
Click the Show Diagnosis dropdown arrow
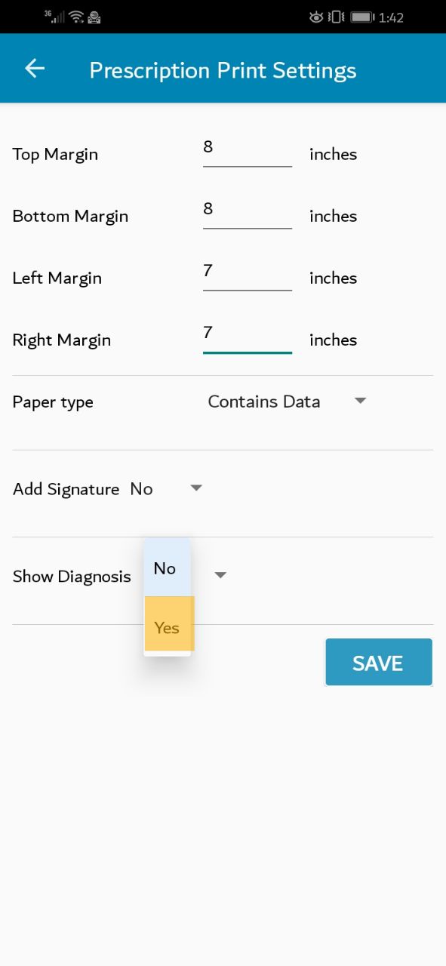(x=220, y=576)
